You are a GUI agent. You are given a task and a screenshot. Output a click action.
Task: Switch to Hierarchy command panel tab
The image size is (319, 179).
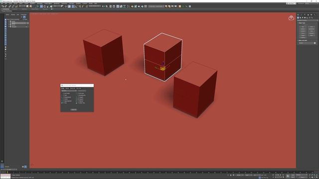point(305,15)
